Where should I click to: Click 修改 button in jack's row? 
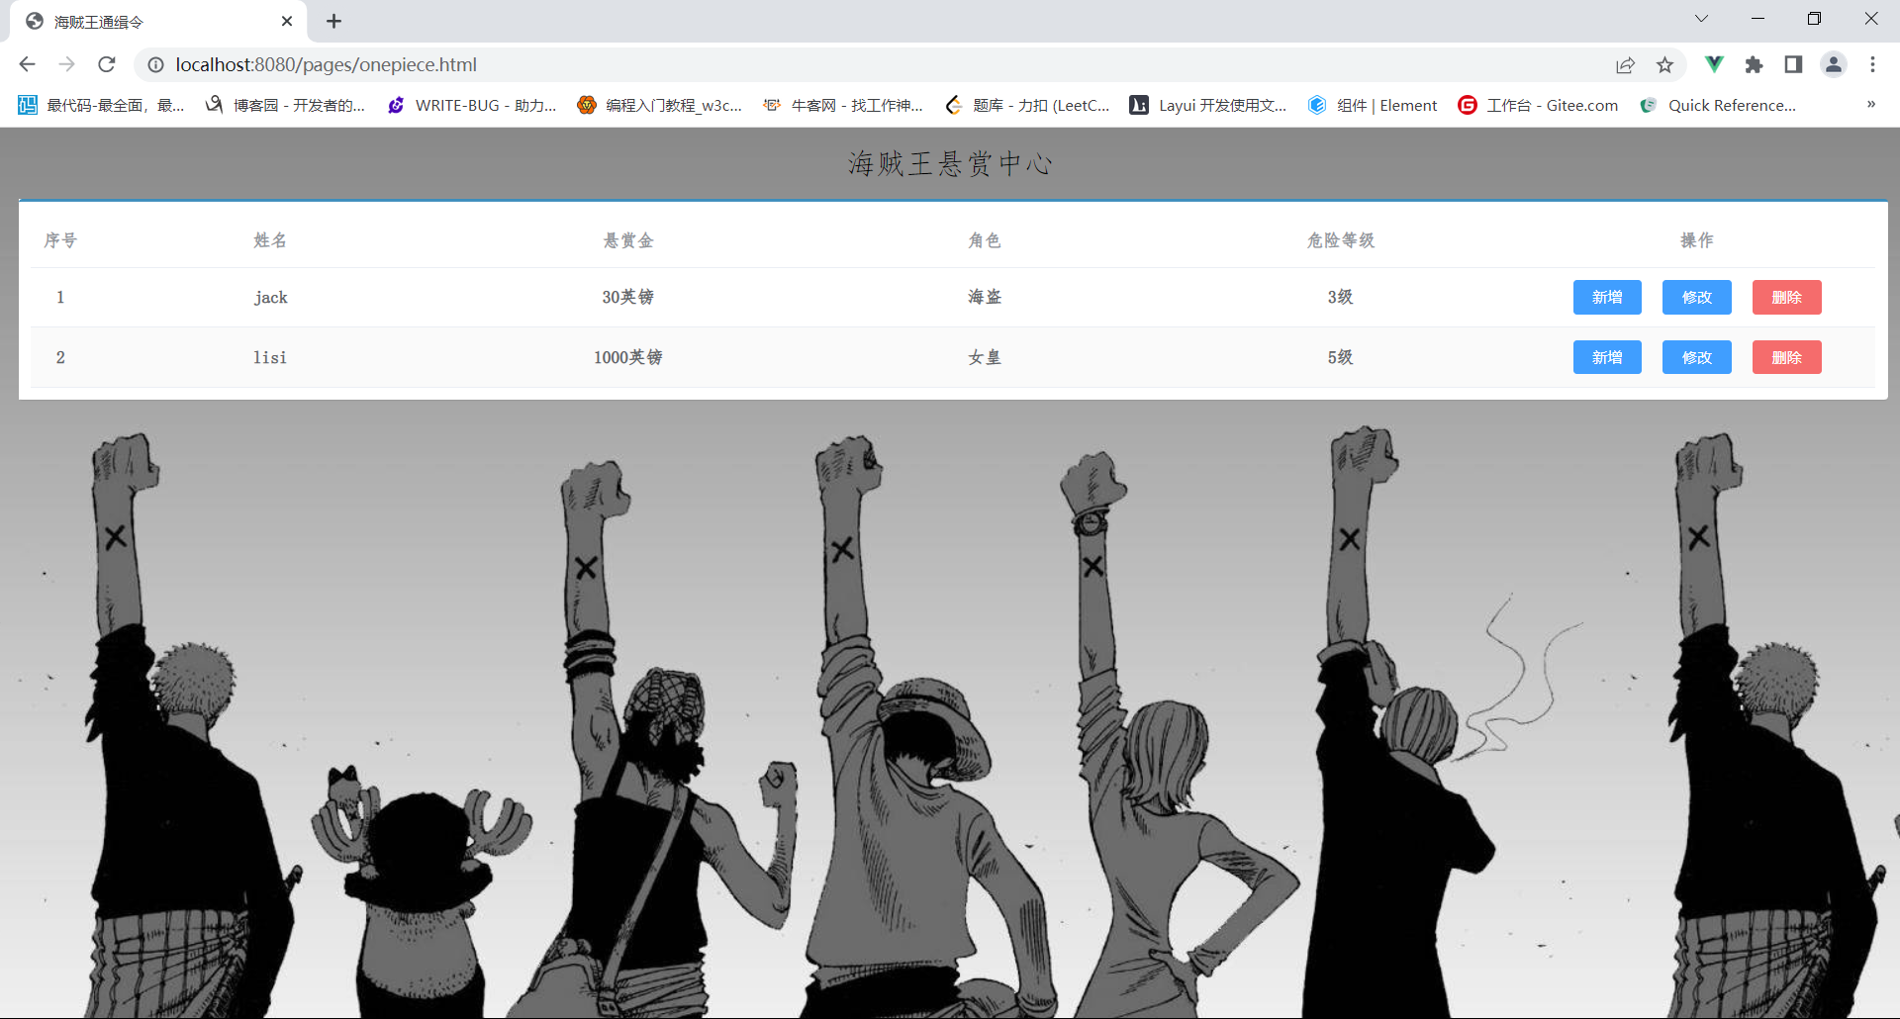pyautogui.click(x=1697, y=297)
